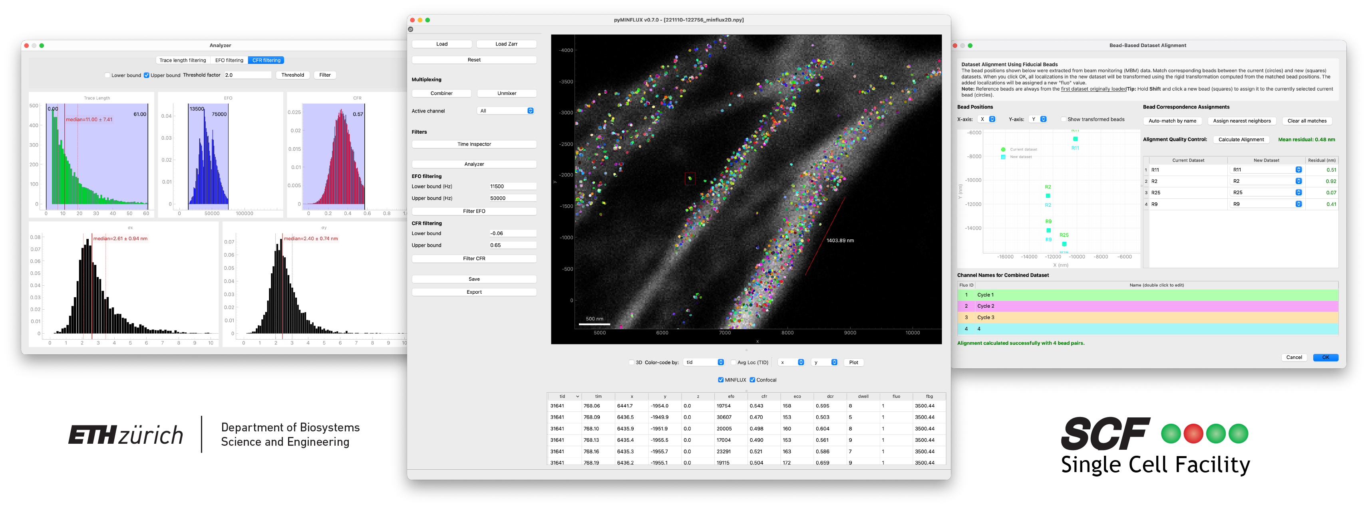Image resolution: width=1368 pixels, height=508 pixels.
Task: Click the 1403.89 nm measurement label
Action: (x=840, y=241)
